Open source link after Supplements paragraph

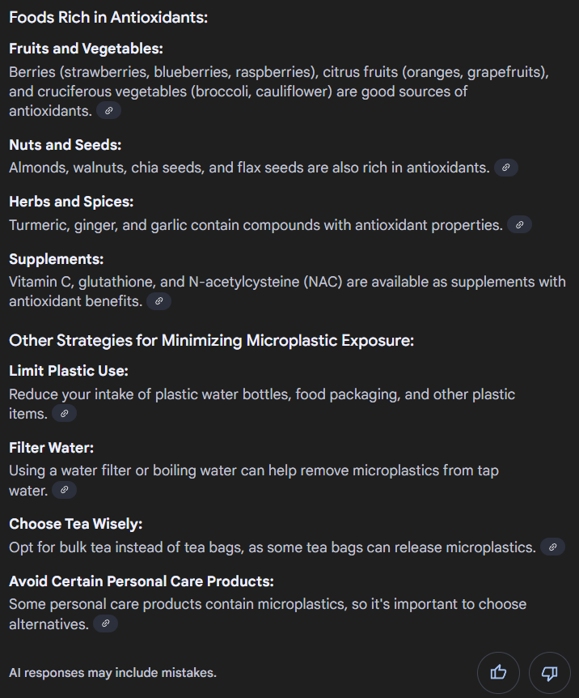tap(159, 301)
